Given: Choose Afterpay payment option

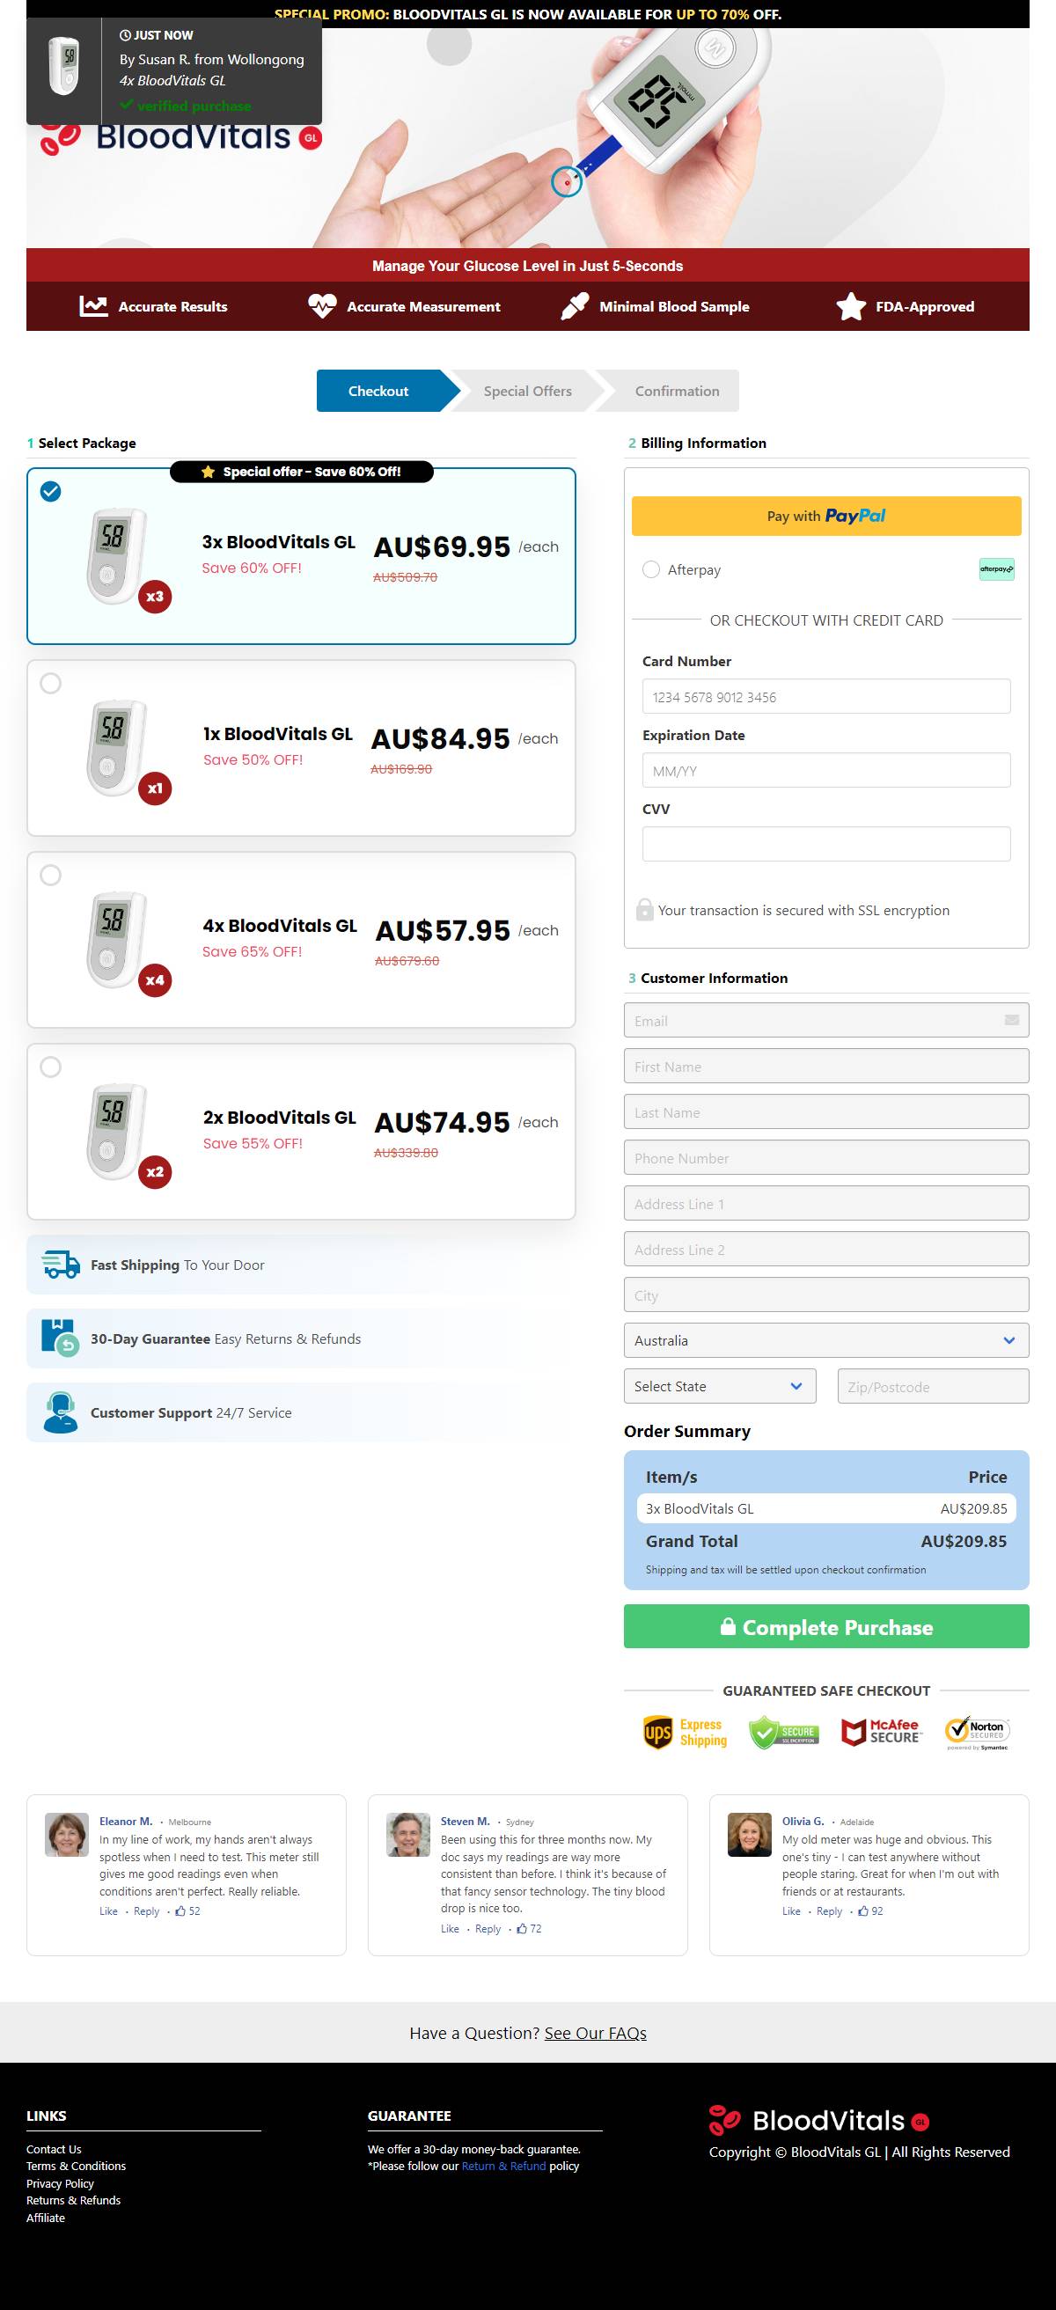Looking at the screenshot, I should 651,569.
